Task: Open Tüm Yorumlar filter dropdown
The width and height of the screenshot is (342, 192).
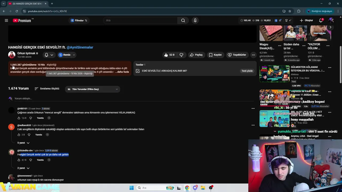Action: click(x=92, y=89)
